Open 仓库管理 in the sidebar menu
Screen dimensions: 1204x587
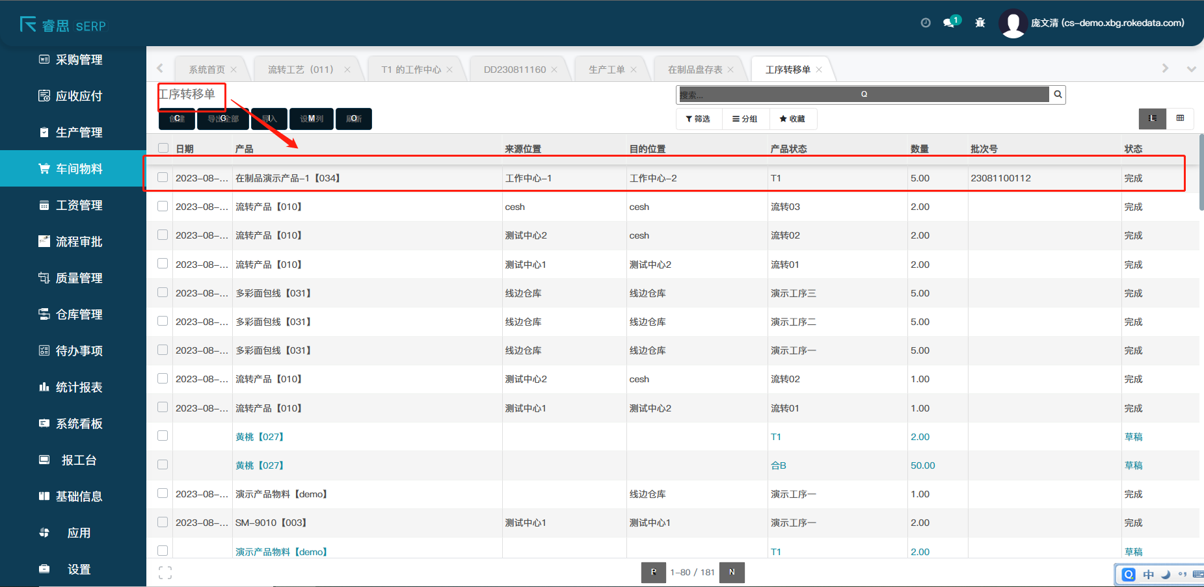tap(79, 315)
